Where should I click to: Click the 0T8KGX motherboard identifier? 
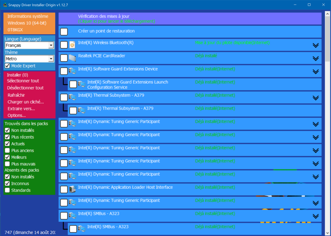pos(15,30)
